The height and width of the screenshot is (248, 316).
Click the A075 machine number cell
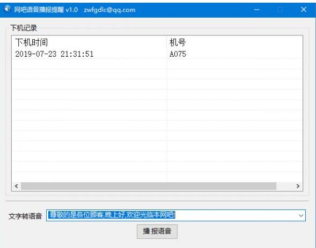(178, 54)
